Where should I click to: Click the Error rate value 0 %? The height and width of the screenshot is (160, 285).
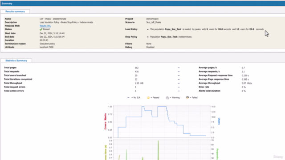(x=244, y=87)
